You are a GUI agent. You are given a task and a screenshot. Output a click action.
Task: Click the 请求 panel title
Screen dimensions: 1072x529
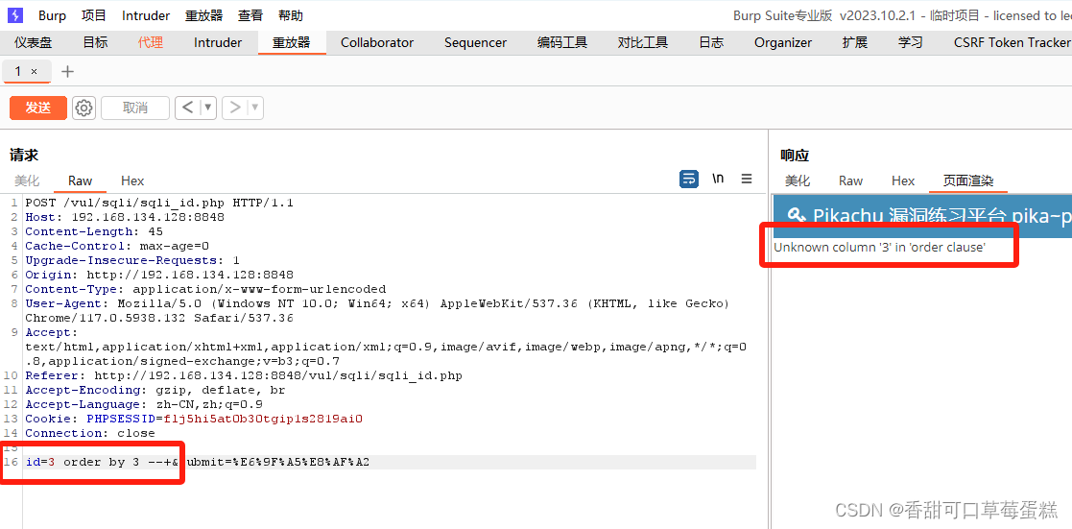pos(24,156)
